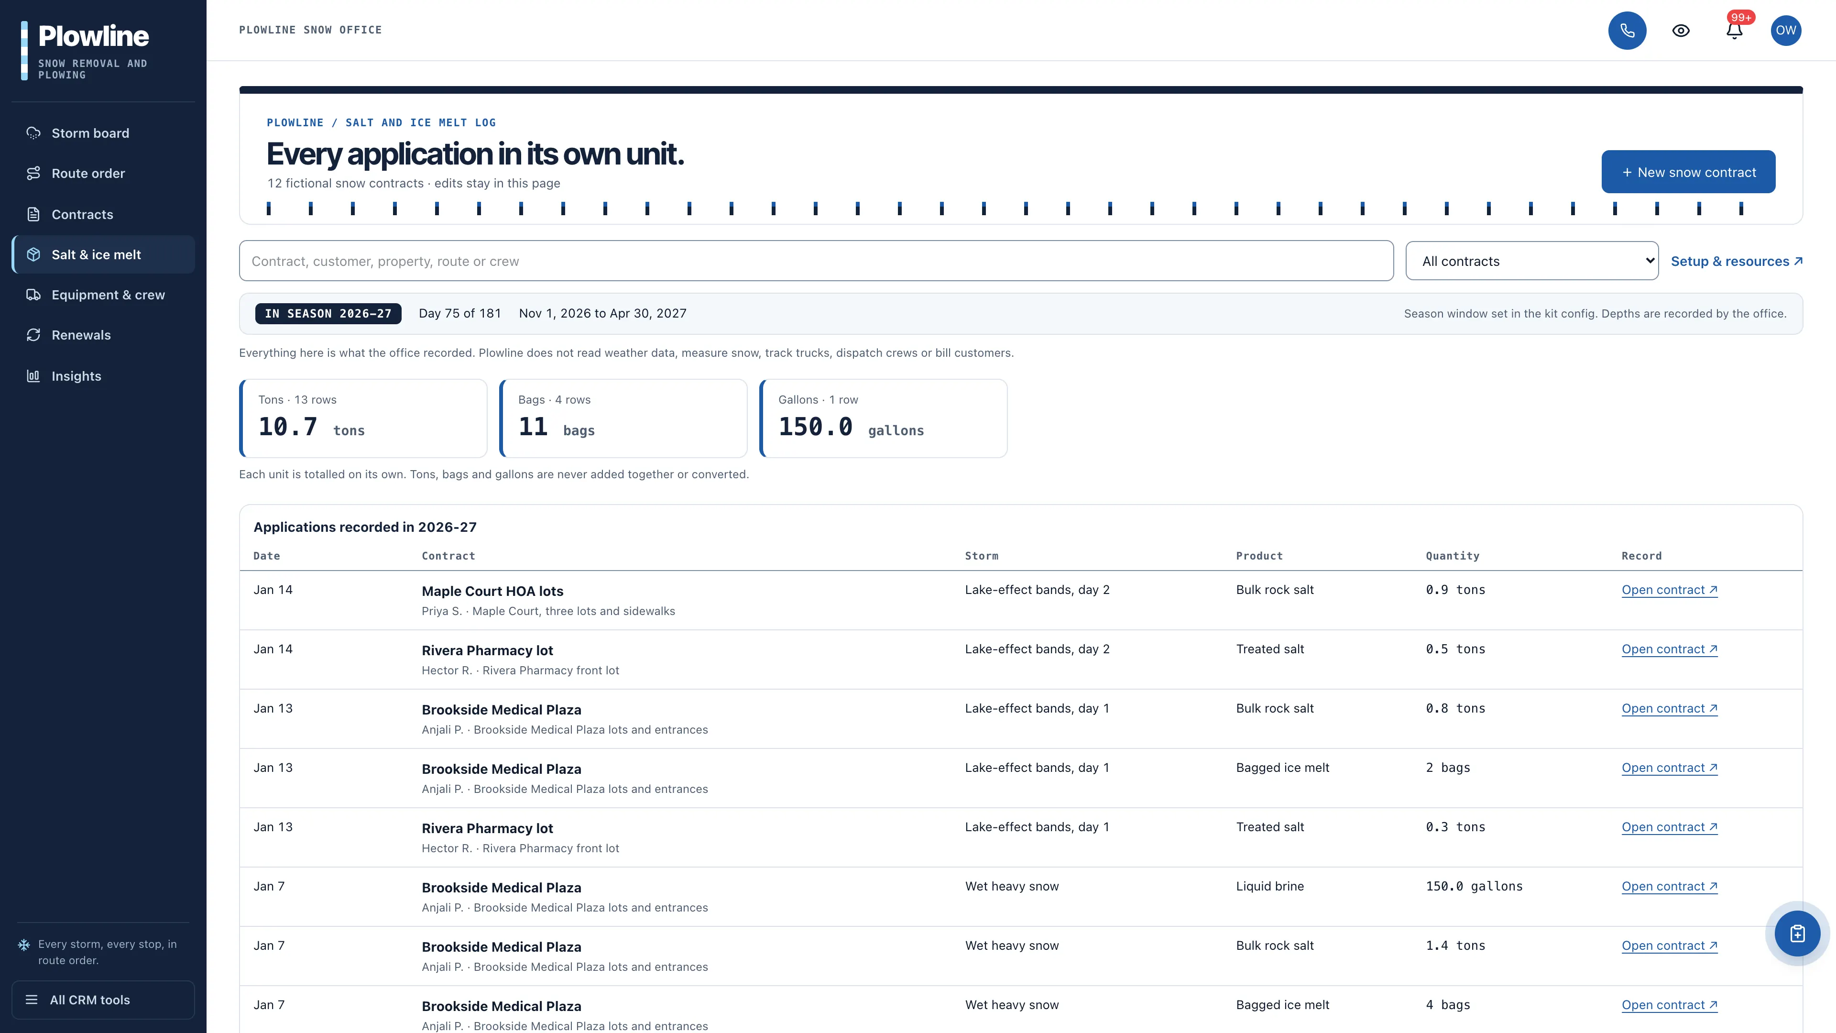Click the IN SEASON 2026-27 badge
Image resolution: width=1836 pixels, height=1033 pixels.
pos(328,314)
